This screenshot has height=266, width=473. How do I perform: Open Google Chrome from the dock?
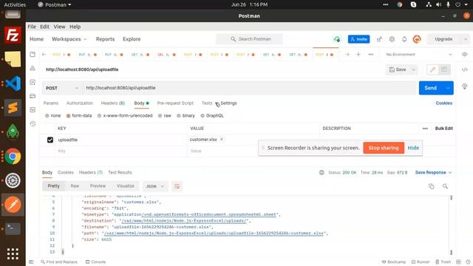pos(13,156)
